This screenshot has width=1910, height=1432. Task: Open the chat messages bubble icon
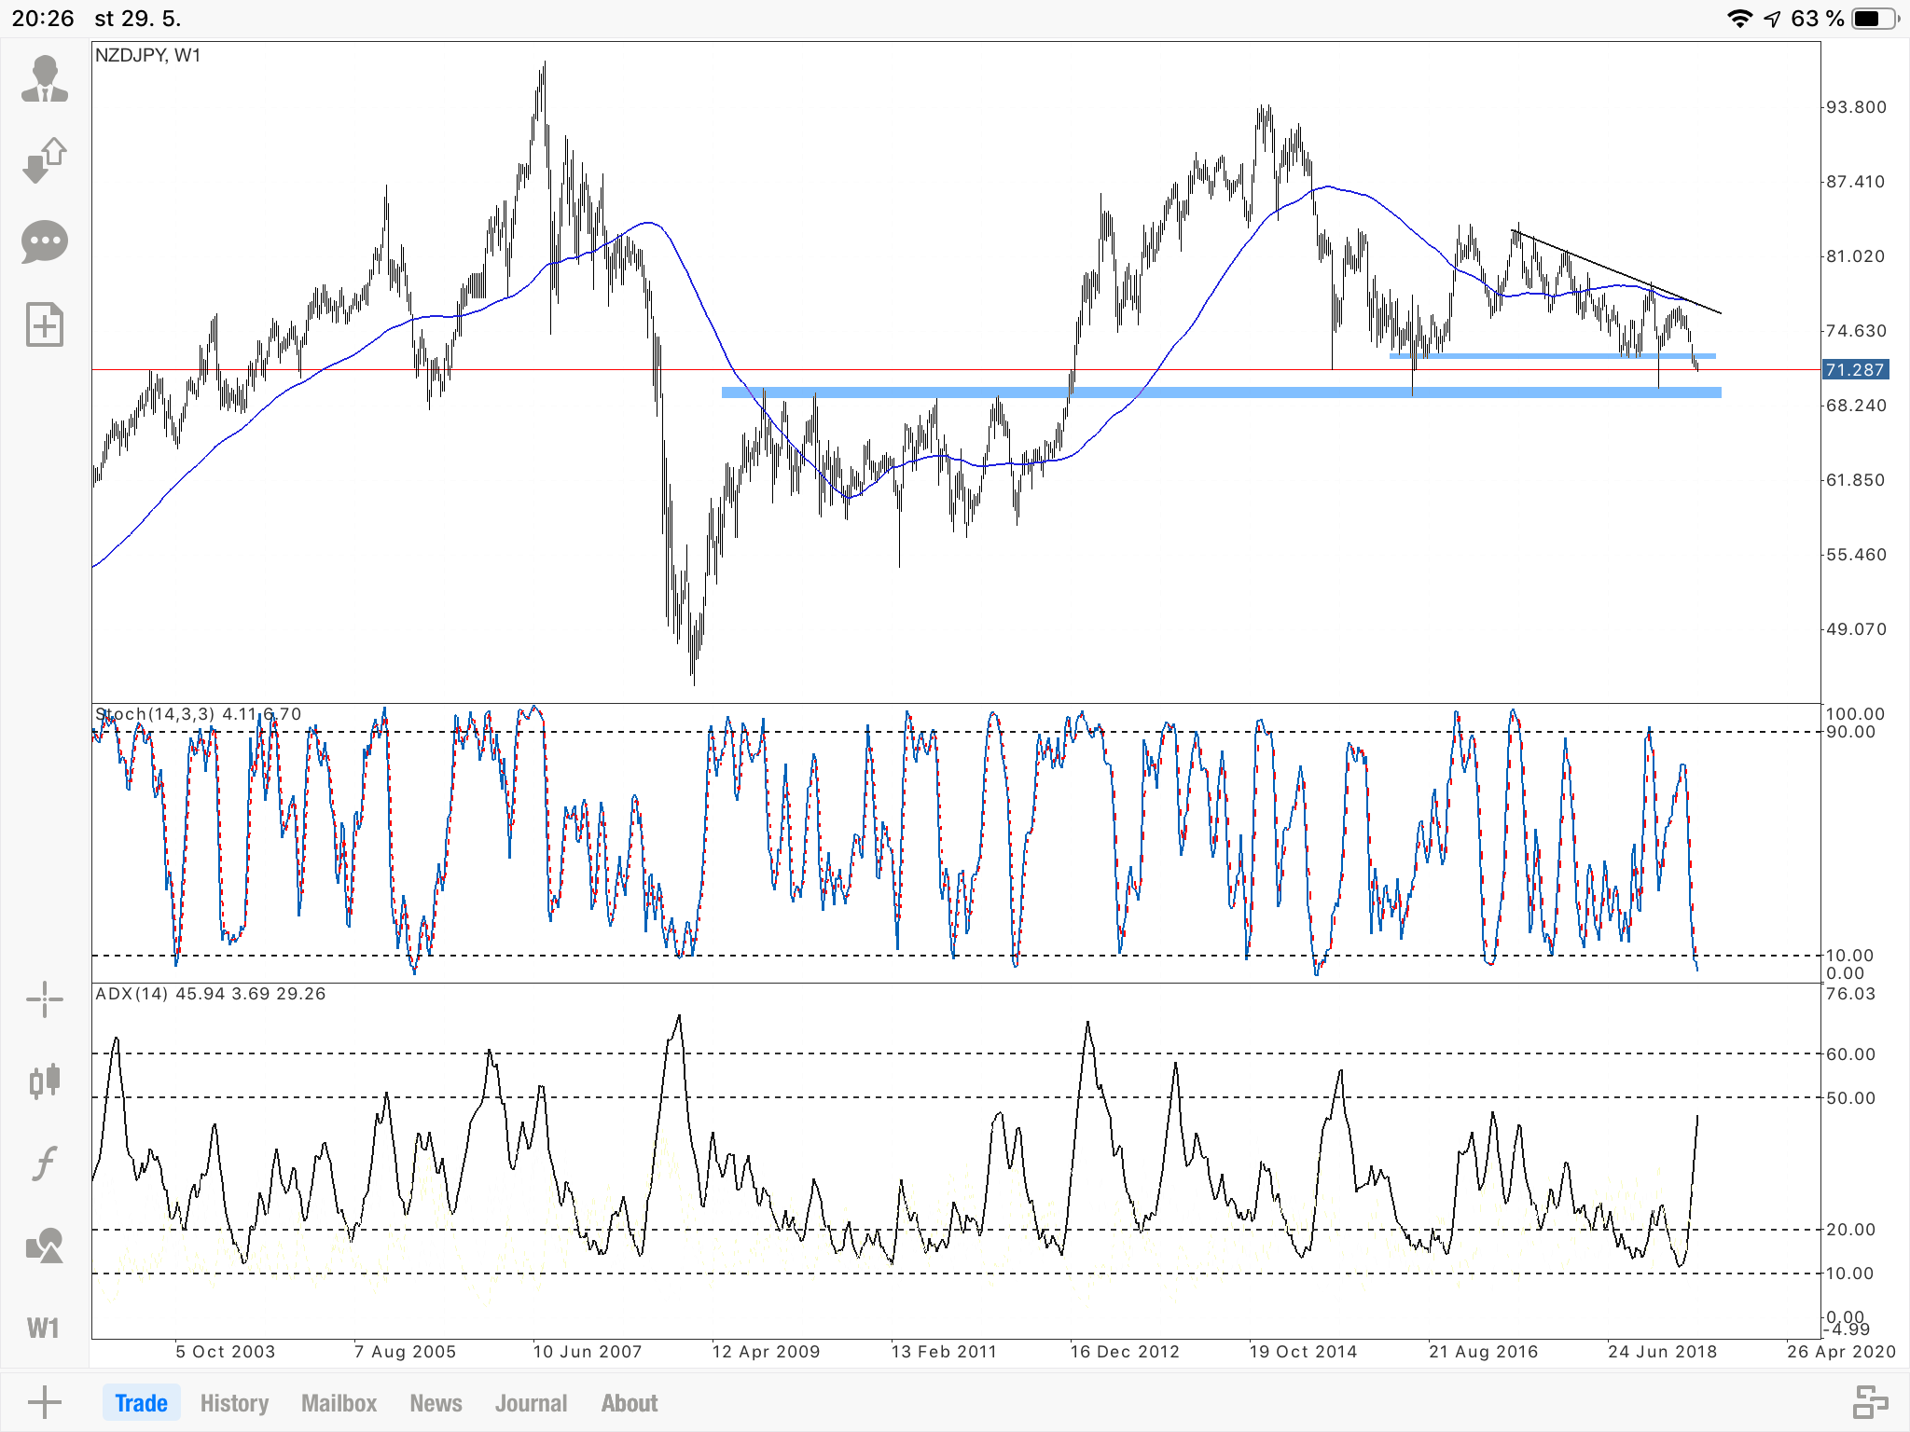[x=44, y=242]
